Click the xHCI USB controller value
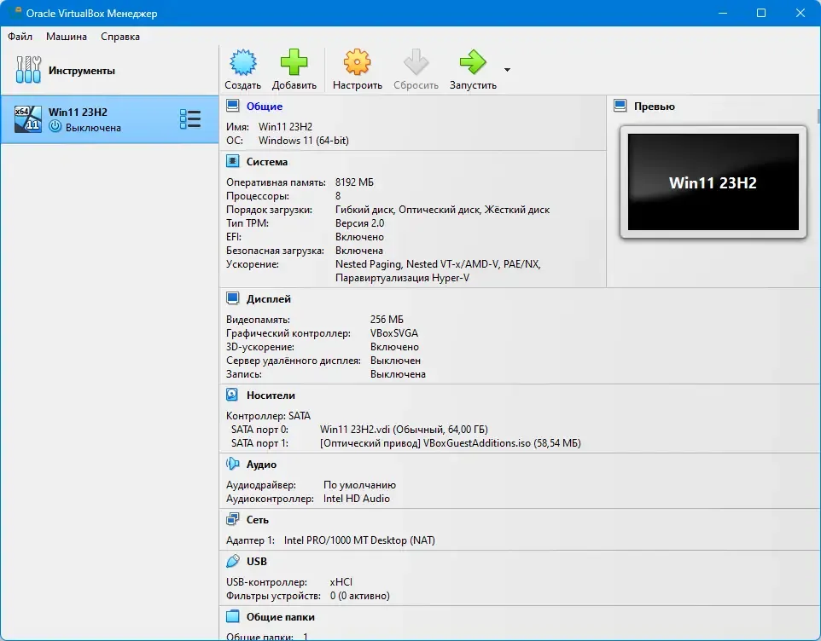This screenshot has width=821, height=641. (x=341, y=582)
